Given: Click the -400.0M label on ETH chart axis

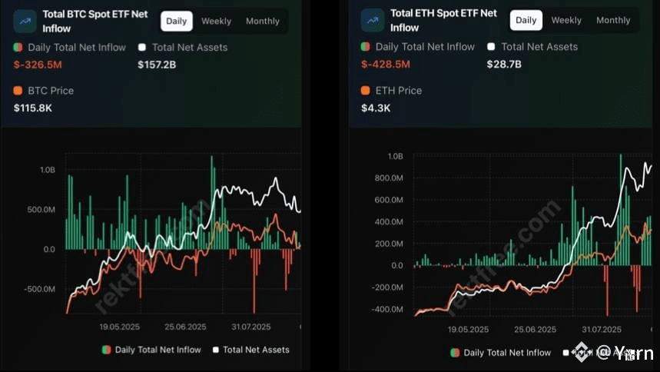Looking at the screenshot, I should pos(386,309).
